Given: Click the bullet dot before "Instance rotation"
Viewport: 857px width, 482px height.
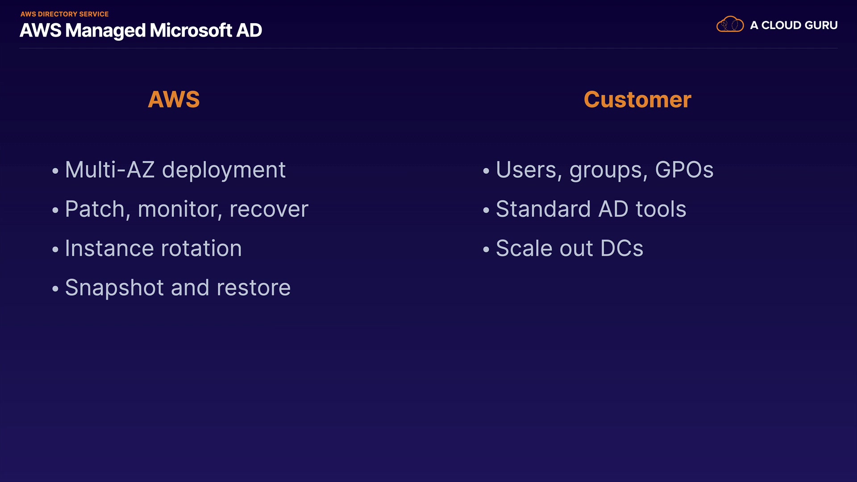Looking at the screenshot, I should point(55,249).
